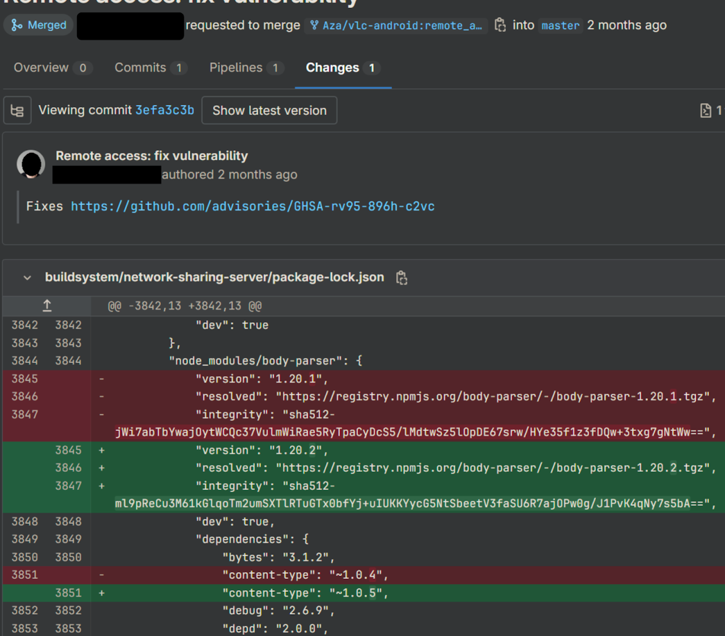725x636 pixels.
Task: Copy source branch name icon
Action: (x=500, y=25)
